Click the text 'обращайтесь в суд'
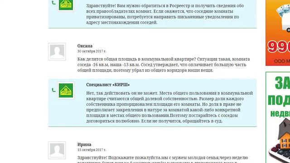 click(203, 121)
